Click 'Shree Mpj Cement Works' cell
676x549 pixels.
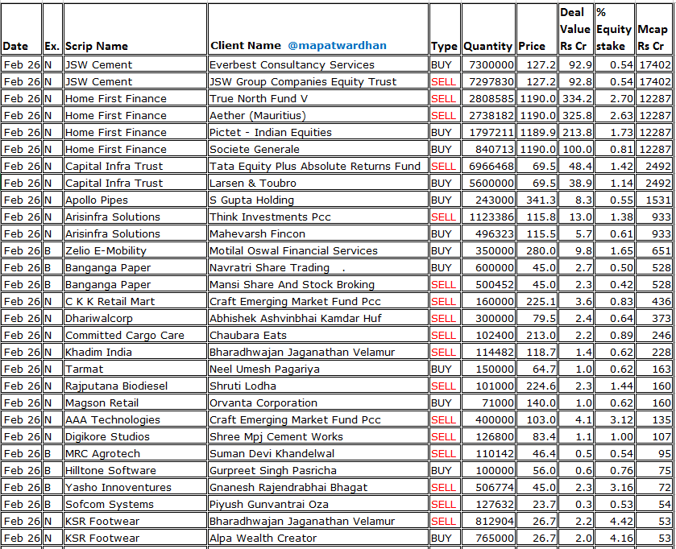tap(318, 436)
